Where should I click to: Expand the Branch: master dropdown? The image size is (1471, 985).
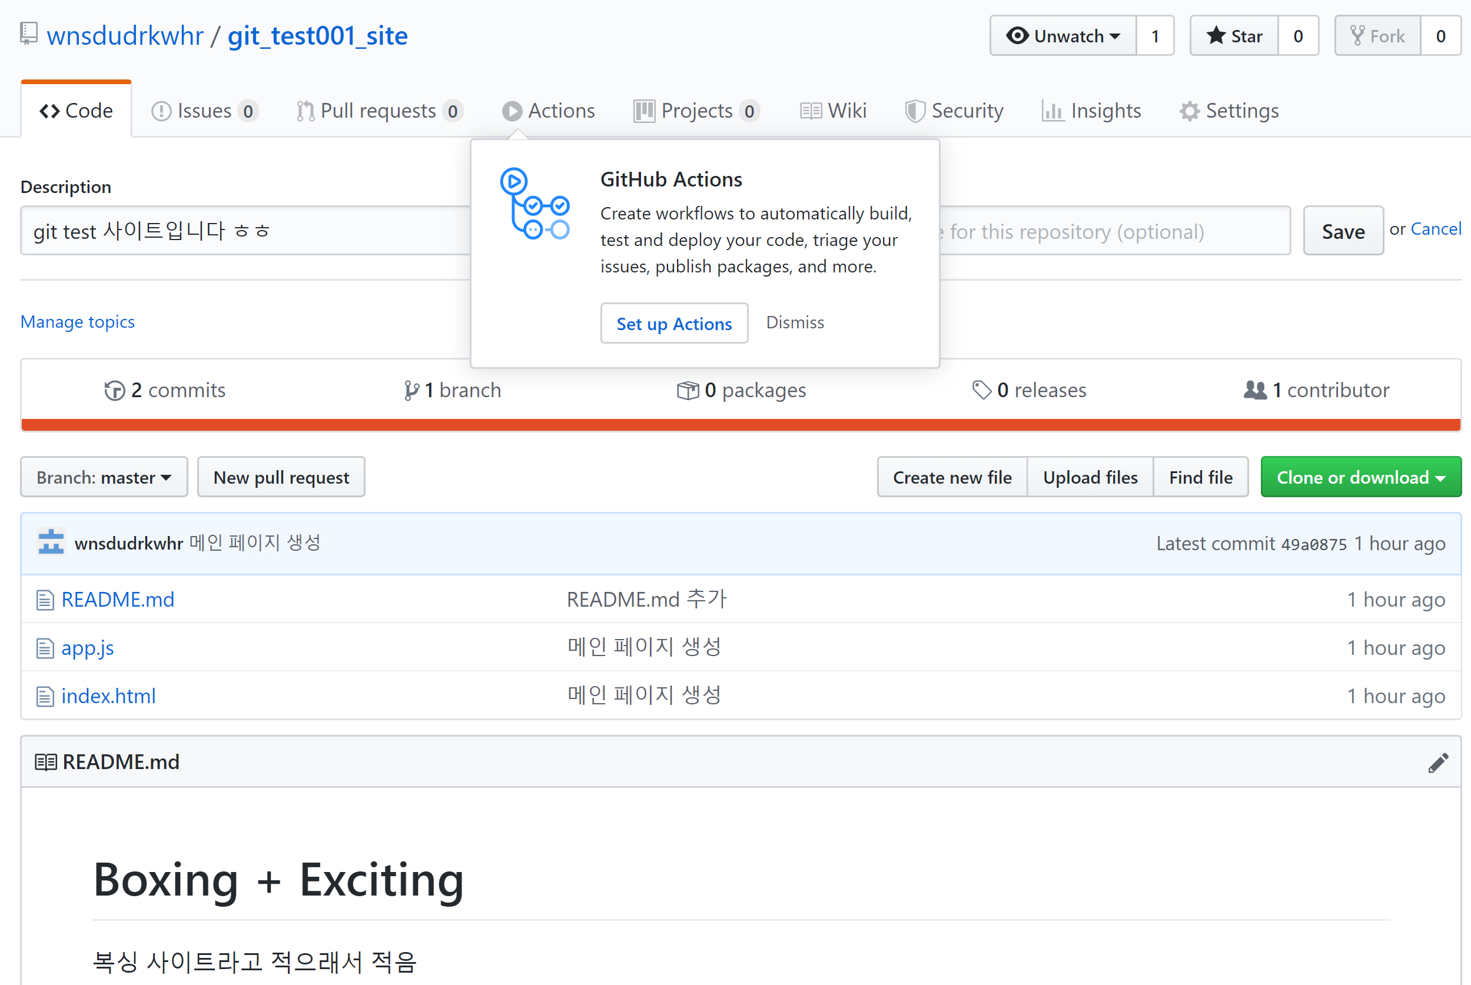(104, 477)
